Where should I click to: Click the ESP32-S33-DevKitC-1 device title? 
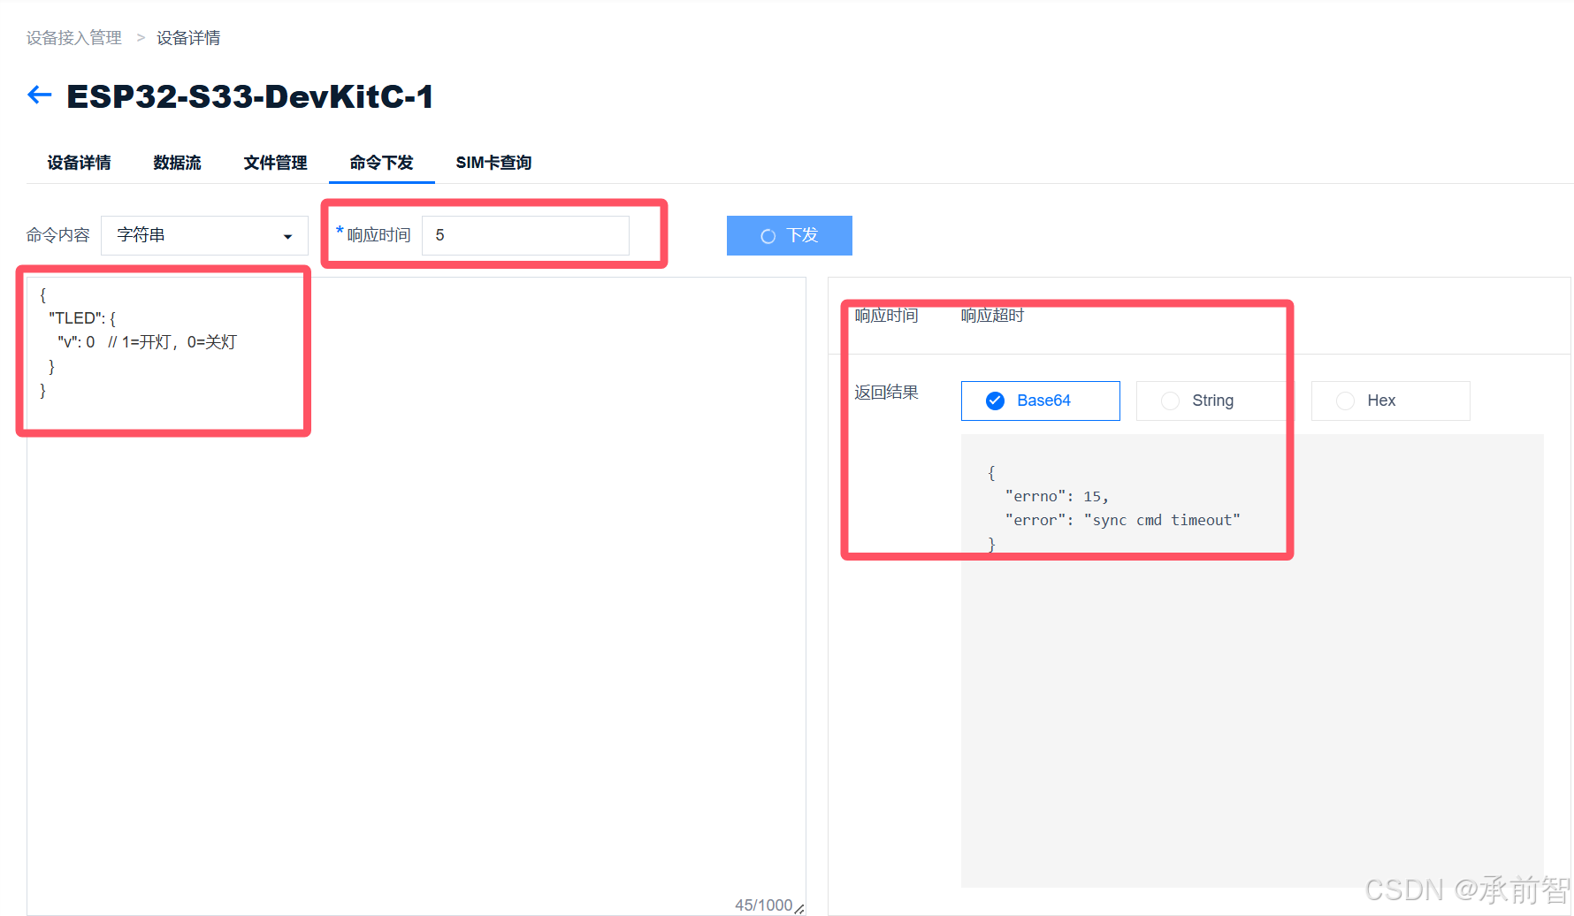pyautogui.click(x=250, y=96)
